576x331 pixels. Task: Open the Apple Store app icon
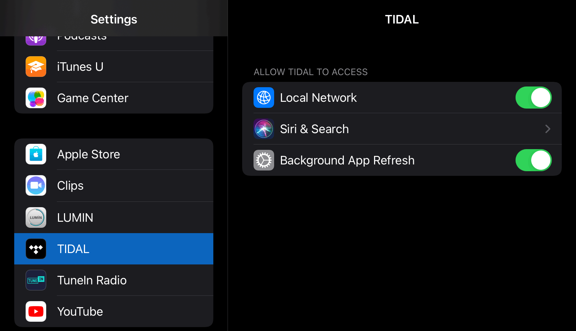[36, 154]
